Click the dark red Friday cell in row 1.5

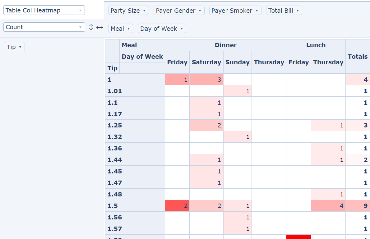[x=177, y=206]
